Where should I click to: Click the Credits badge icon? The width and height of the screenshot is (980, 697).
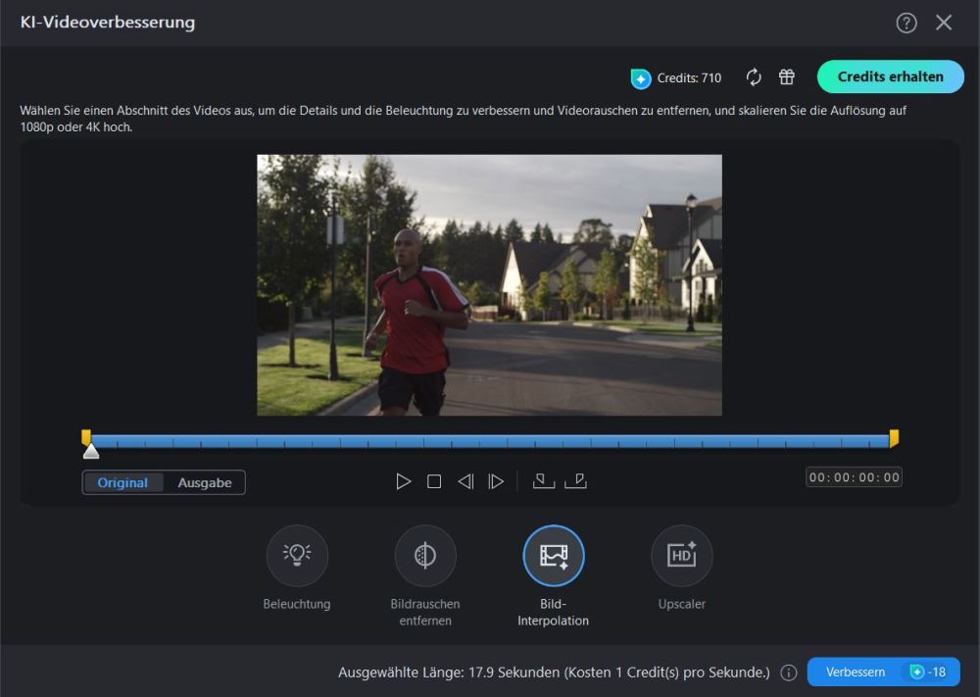(641, 78)
